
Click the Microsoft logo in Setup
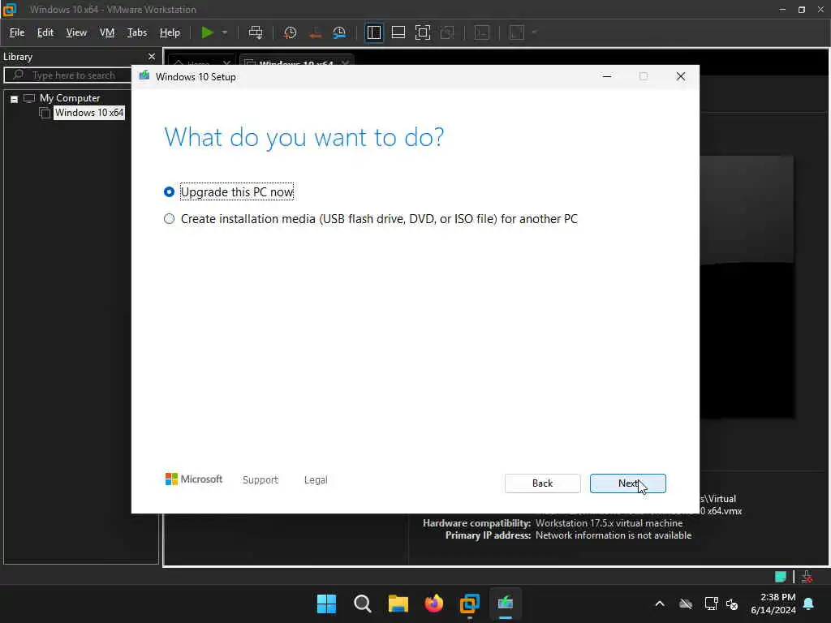point(193,479)
